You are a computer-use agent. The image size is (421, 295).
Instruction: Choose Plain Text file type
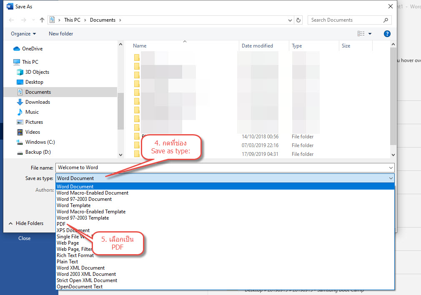point(225,261)
